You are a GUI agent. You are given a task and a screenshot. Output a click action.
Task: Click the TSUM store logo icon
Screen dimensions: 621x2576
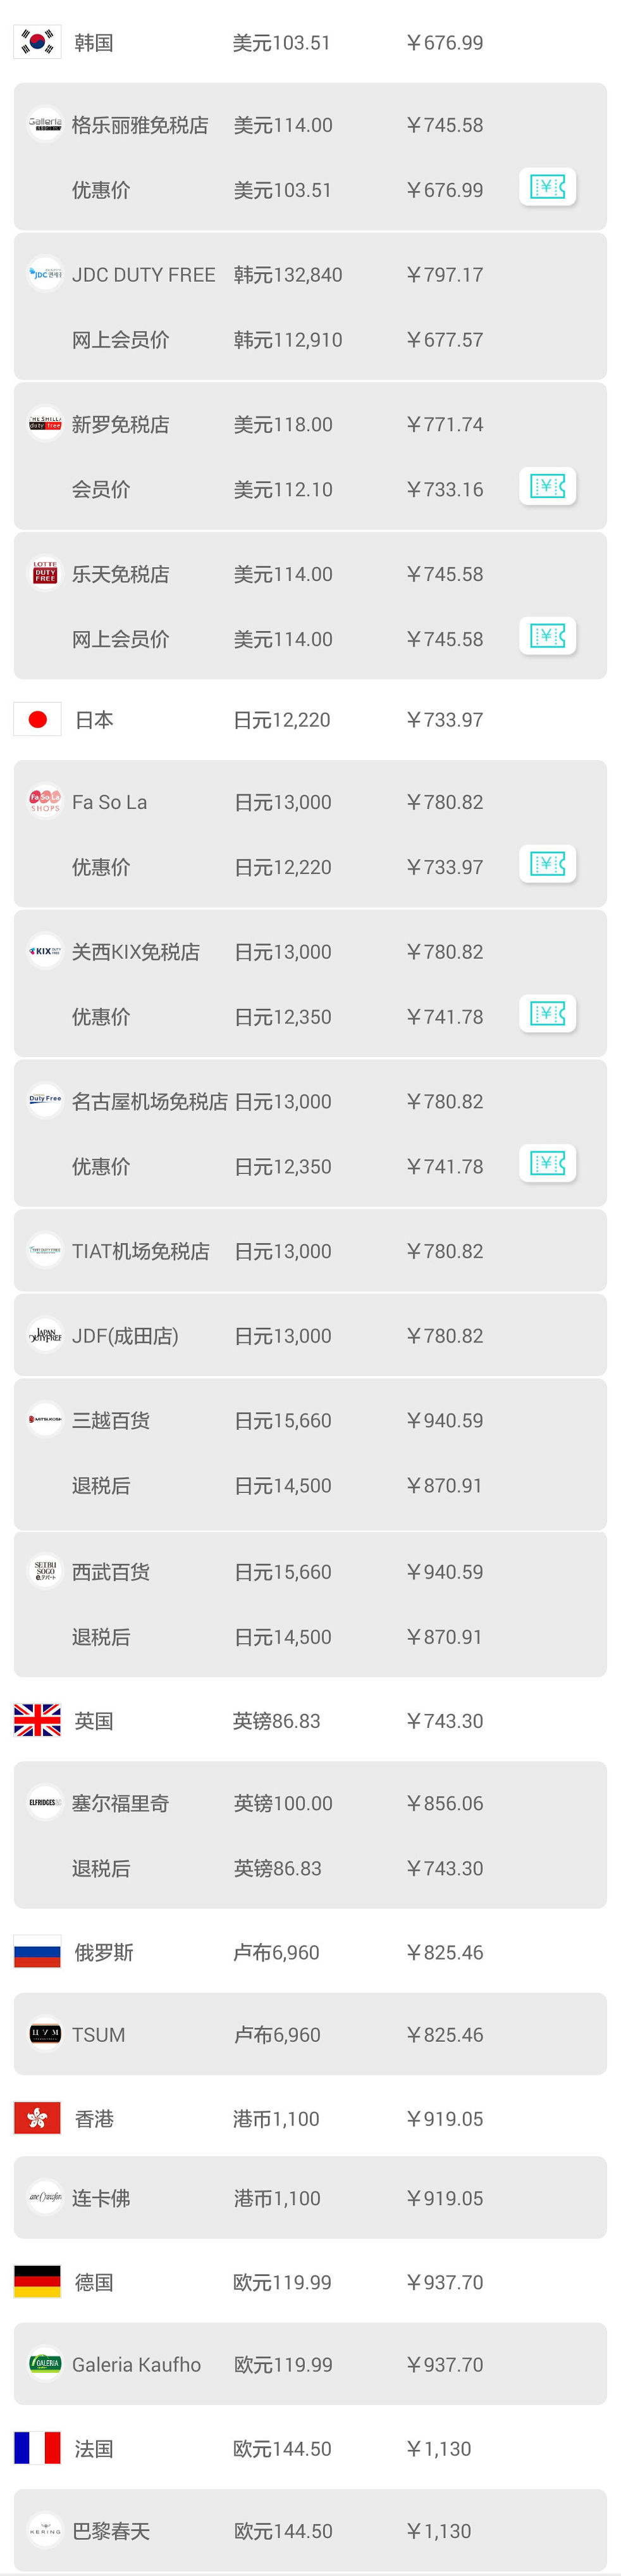[44, 2034]
